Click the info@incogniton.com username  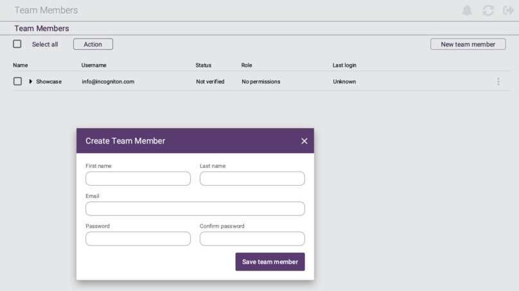tap(108, 81)
